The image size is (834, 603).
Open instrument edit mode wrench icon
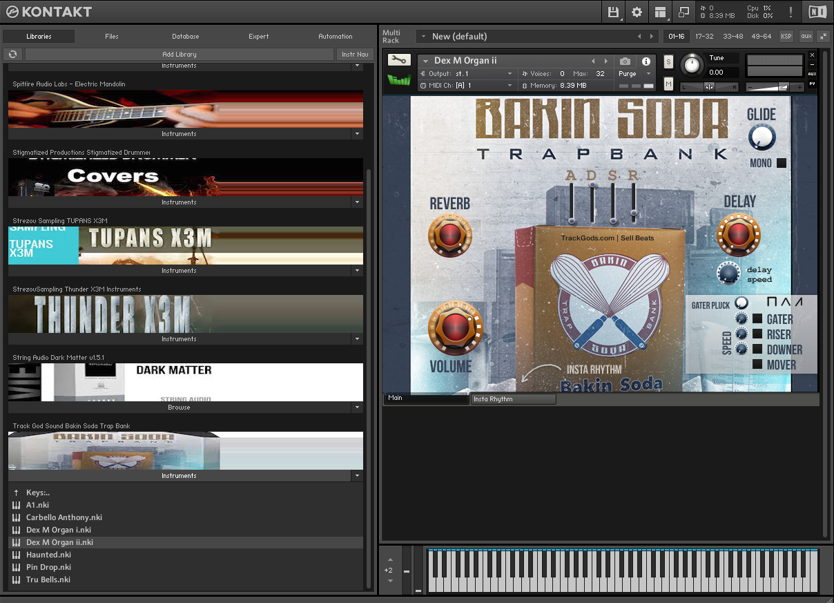coord(399,60)
